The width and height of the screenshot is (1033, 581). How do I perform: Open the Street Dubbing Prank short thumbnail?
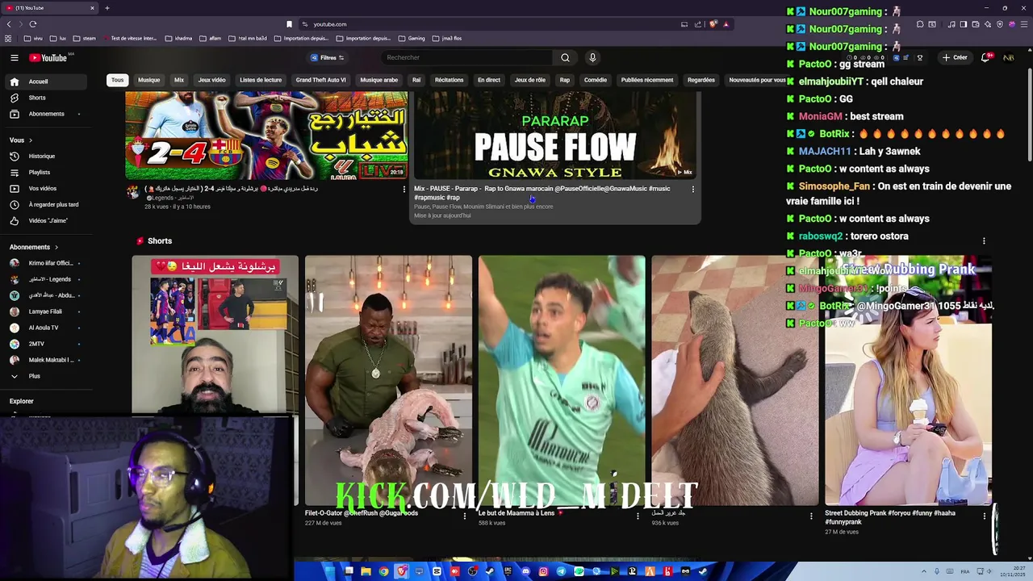click(x=908, y=380)
